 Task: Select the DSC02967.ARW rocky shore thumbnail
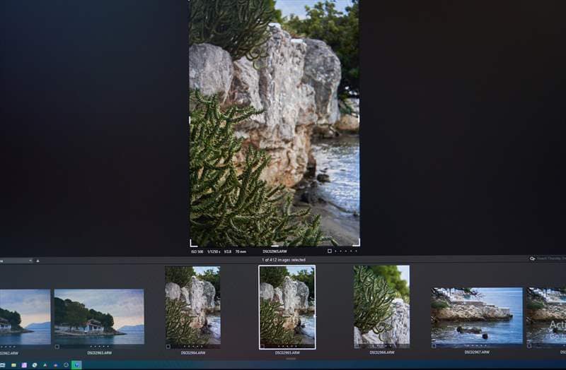477,315
